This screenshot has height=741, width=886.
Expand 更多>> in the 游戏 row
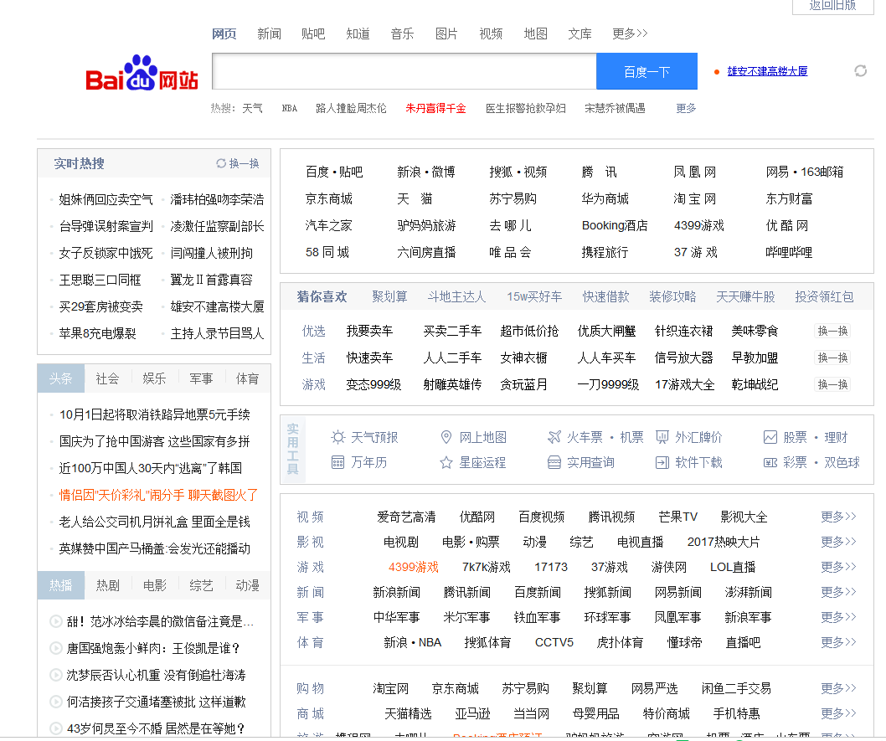pyautogui.click(x=838, y=567)
